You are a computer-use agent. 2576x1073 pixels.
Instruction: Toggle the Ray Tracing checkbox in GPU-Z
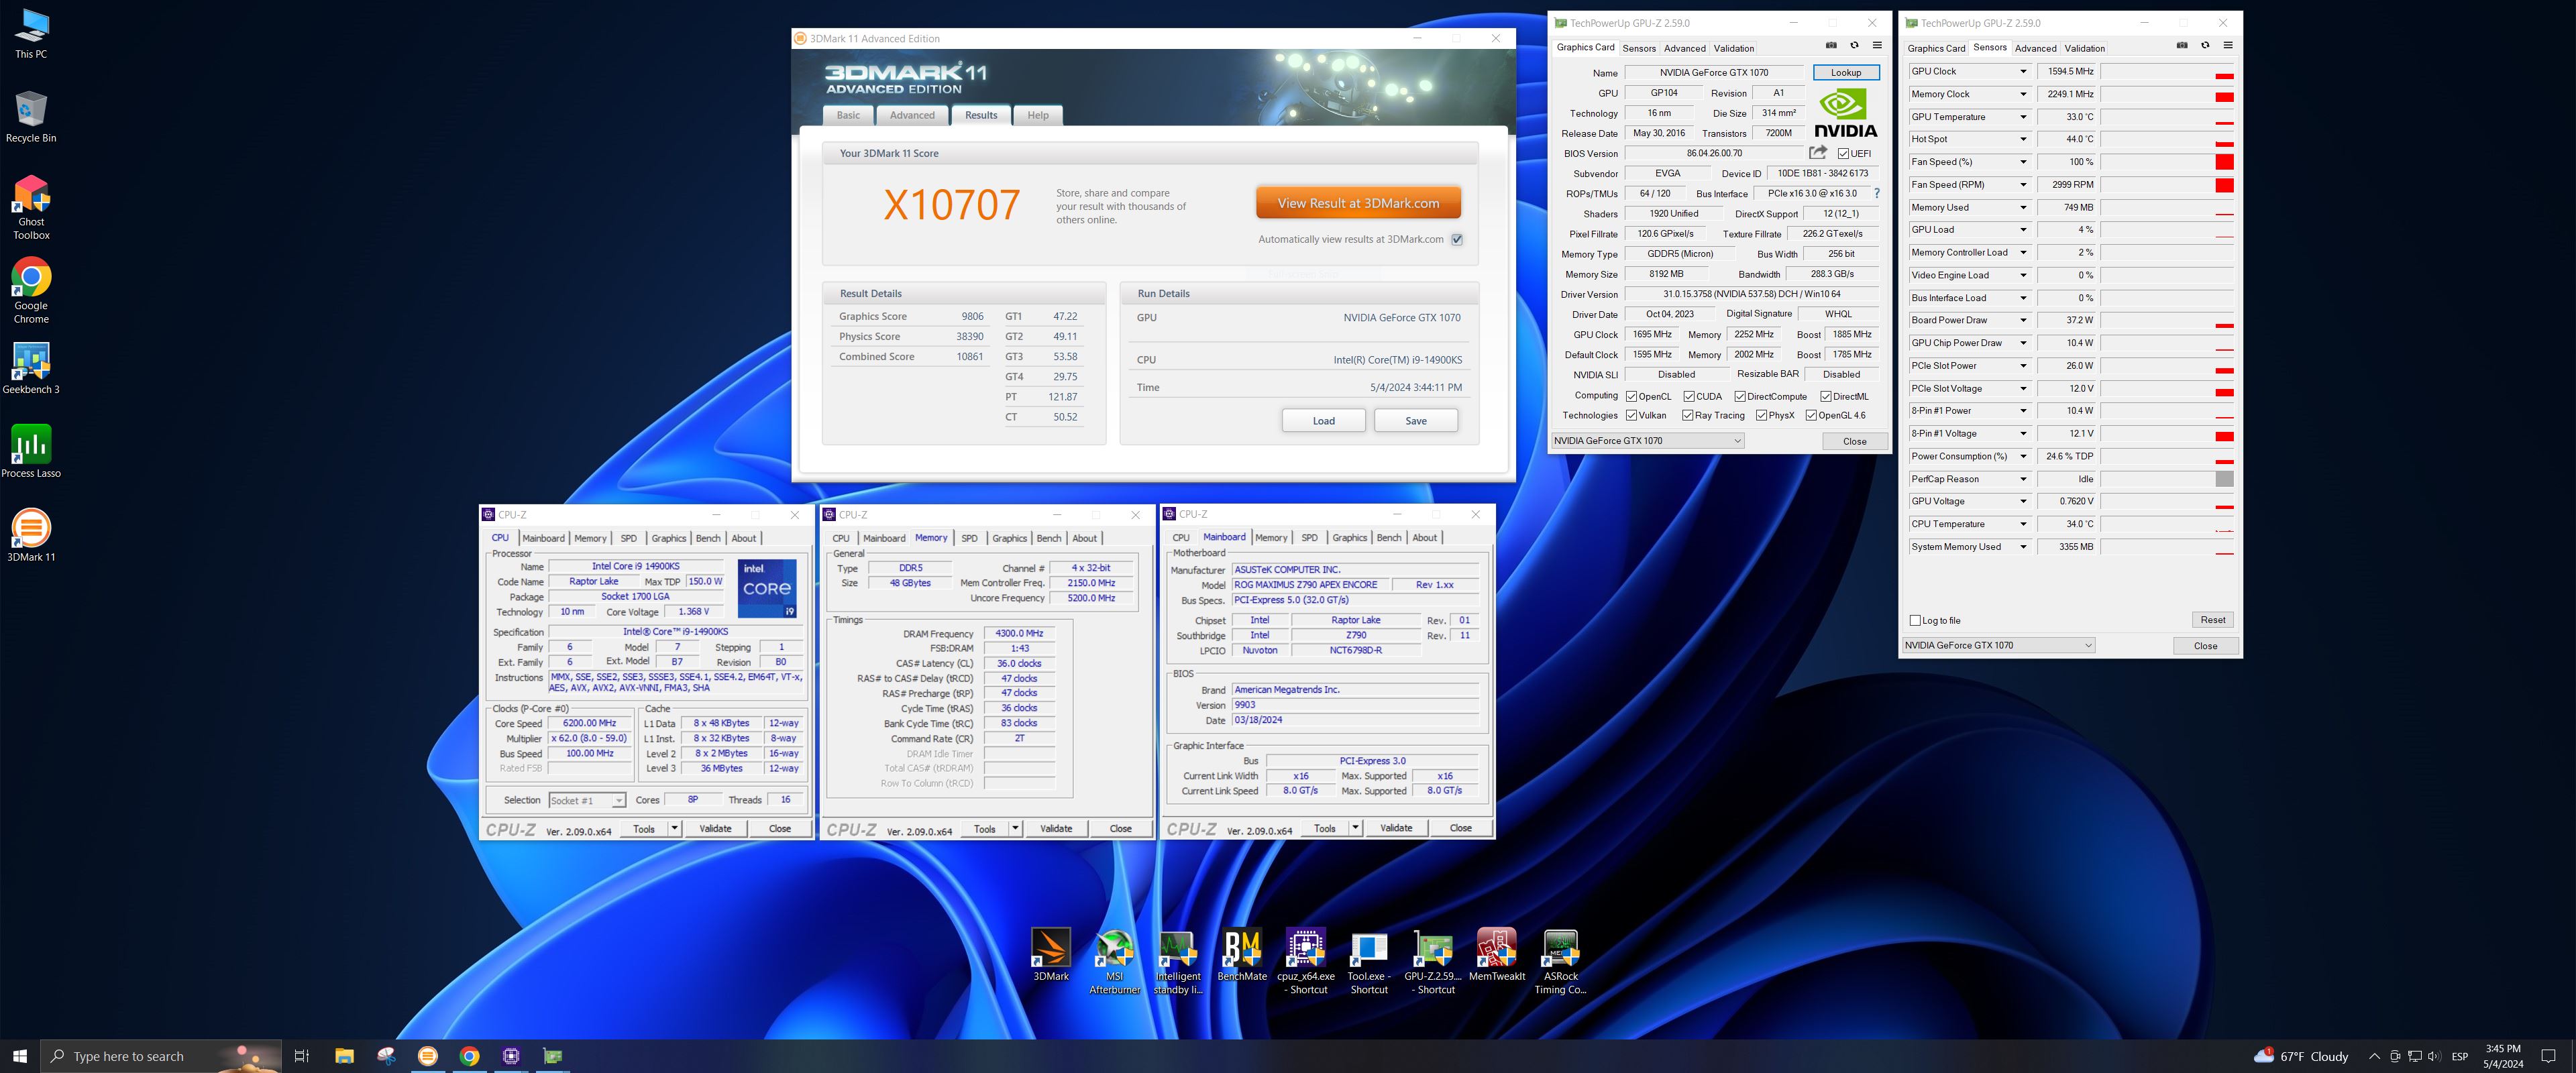[1688, 415]
